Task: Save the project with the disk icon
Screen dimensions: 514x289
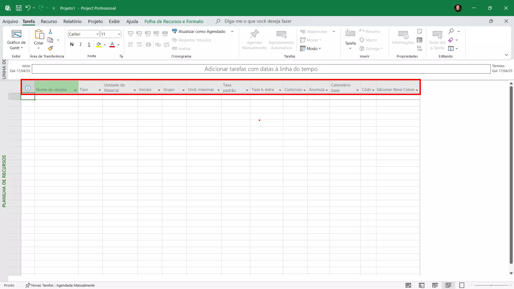Action: coord(19,8)
